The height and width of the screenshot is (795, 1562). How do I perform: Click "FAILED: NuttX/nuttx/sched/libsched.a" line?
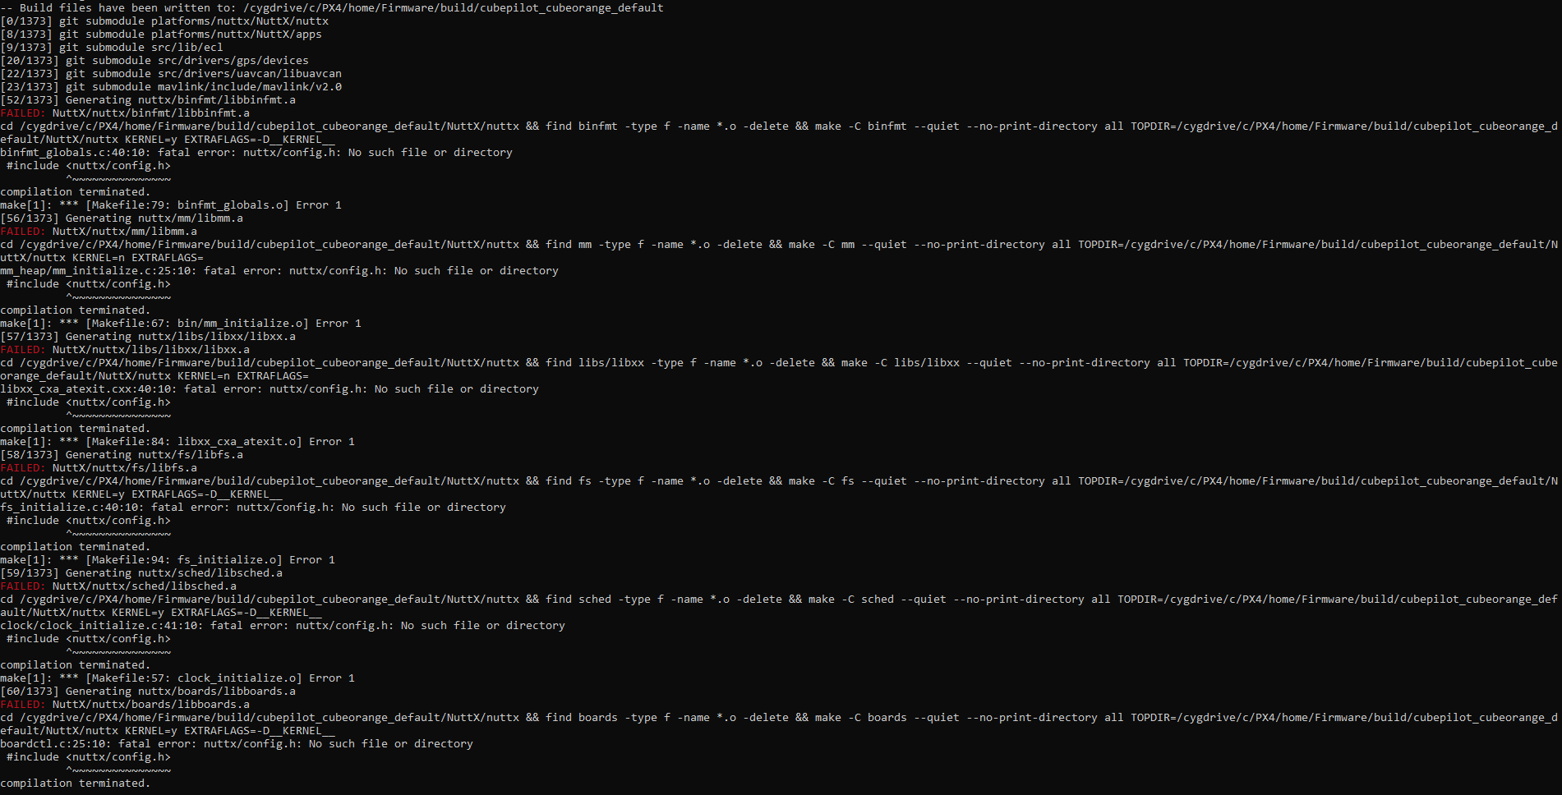pos(118,586)
